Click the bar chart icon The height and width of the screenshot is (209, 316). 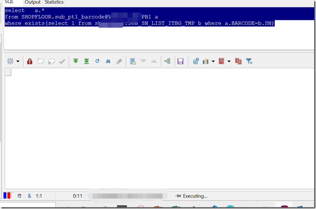click(206, 61)
